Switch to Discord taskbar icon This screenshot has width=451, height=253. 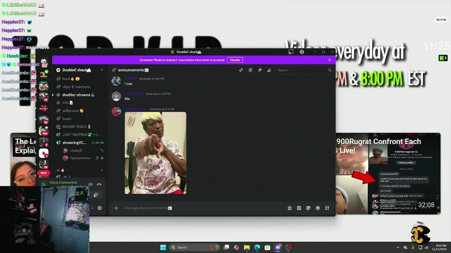[278, 247]
